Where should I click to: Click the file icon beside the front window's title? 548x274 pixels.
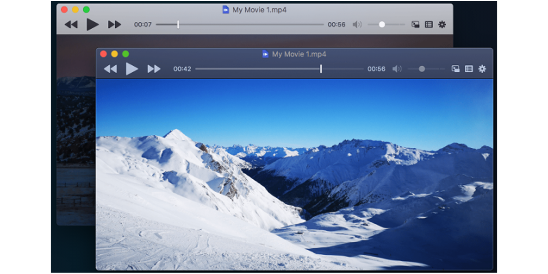point(265,54)
